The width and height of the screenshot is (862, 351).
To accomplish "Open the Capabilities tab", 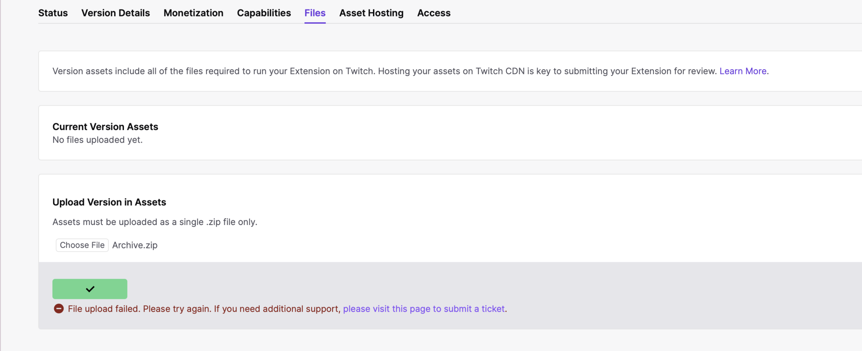I will pyautogui.click(x=264, y=13).
